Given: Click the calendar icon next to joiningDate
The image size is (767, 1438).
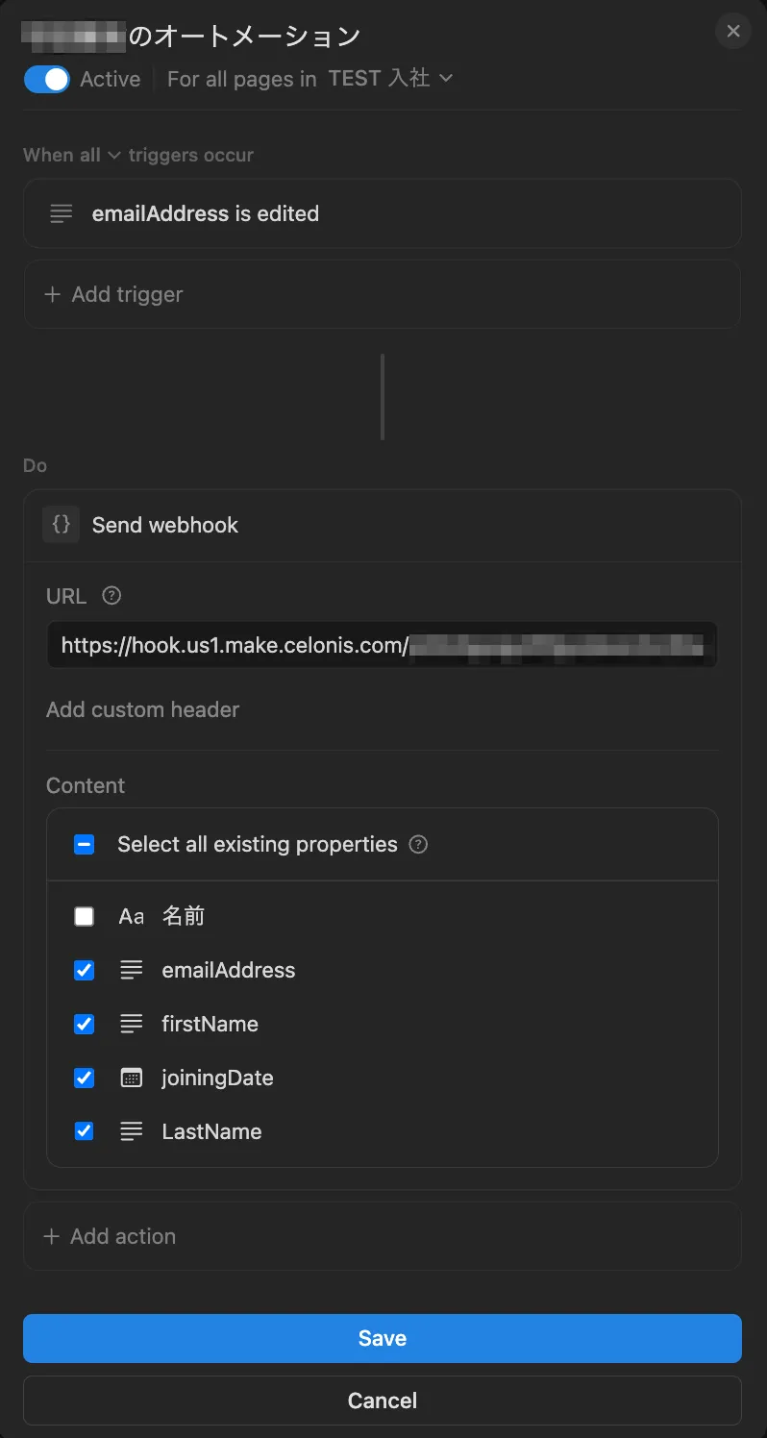Looking at the screenshot, I should coord(132,1078).
